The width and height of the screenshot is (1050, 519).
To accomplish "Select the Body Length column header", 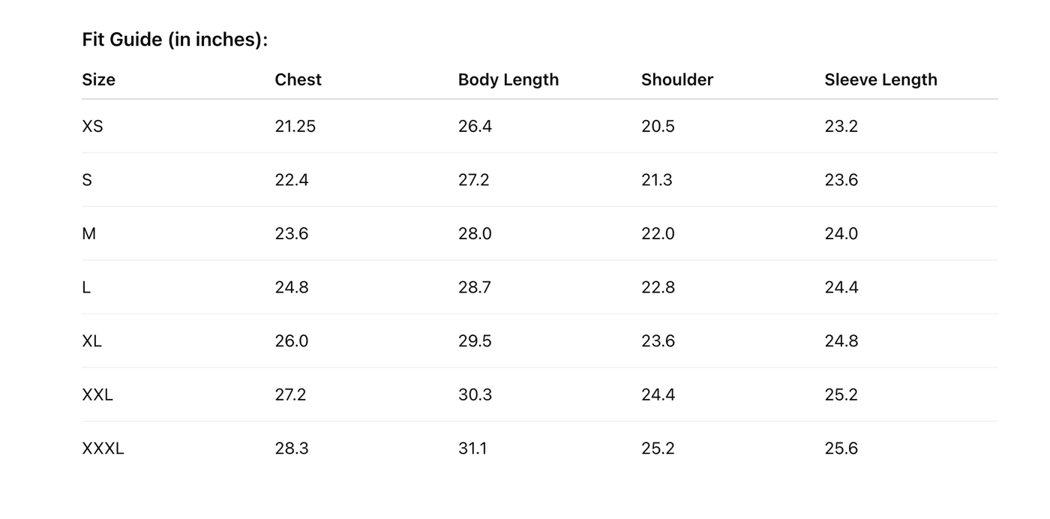I will click(x=508, y=79).
